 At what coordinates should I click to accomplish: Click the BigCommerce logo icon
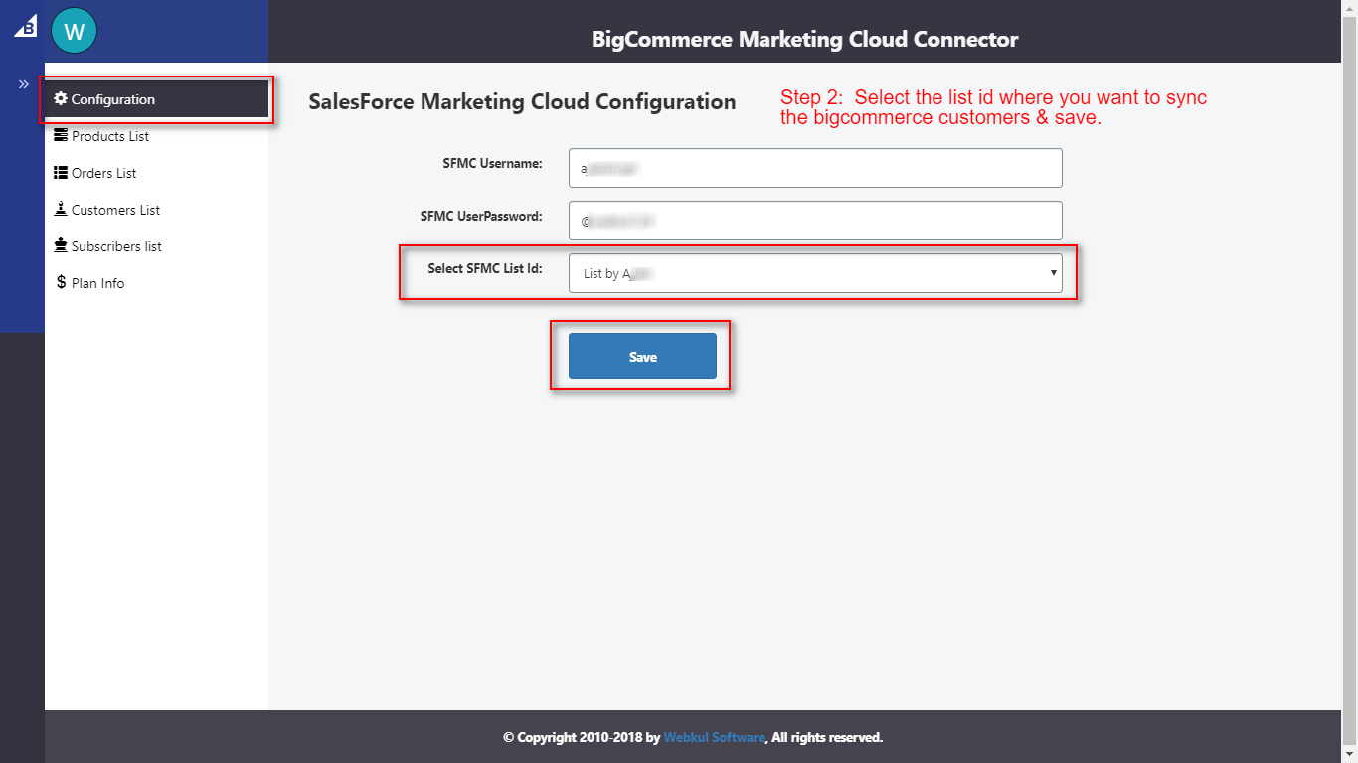(x=25, y=27)
